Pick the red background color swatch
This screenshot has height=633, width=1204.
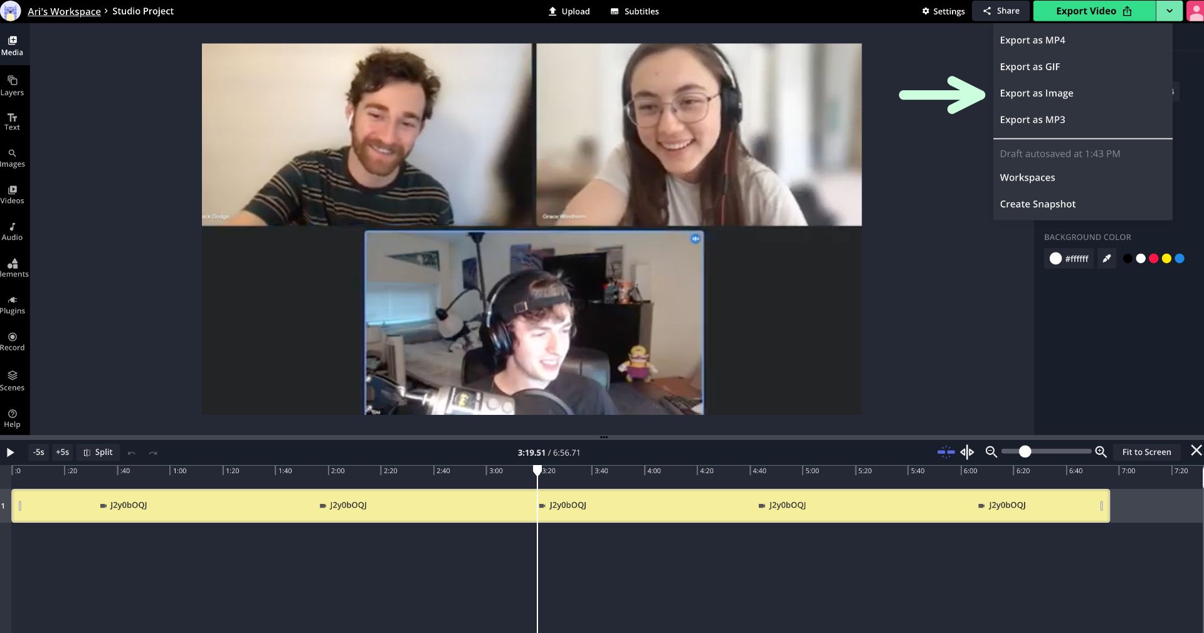click(x=1153, y=258)
